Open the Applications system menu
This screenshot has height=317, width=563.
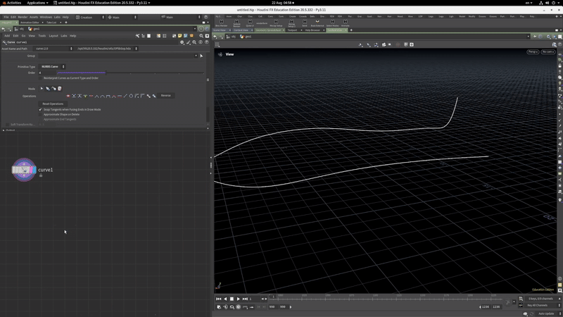coord(37,3)
